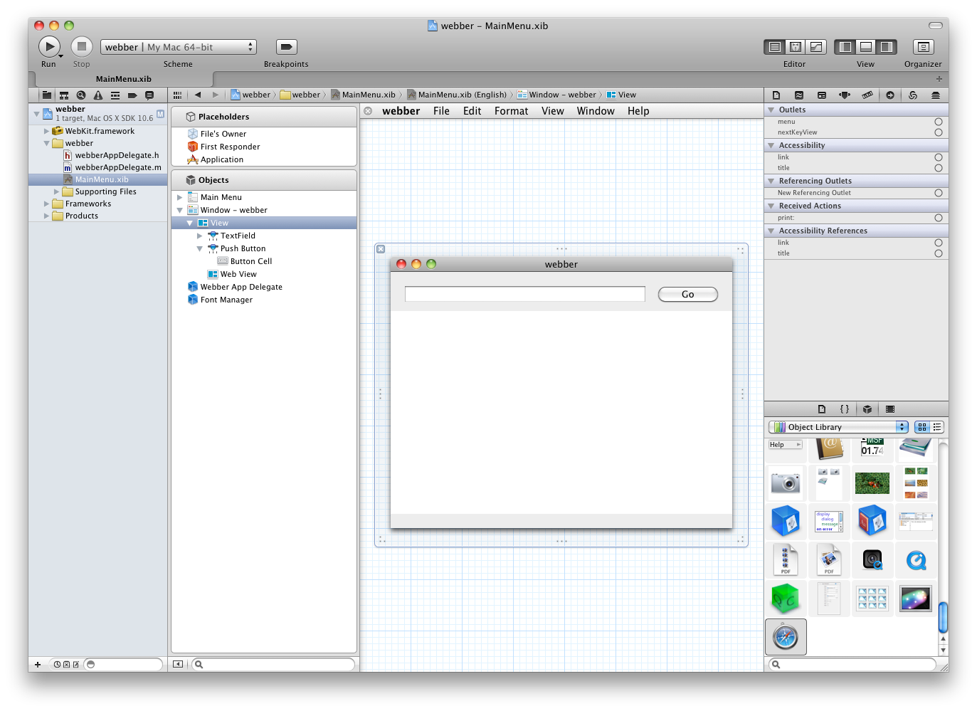
Task: Open the Connections inspector arrow icon
Action: click(x=890, y=95)
